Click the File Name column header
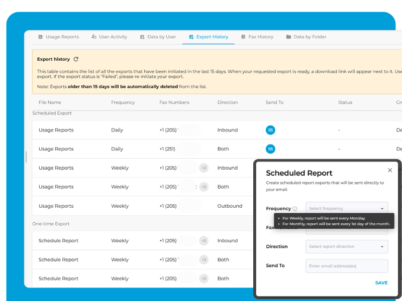This screenshot has height=301, width=402. [x=50, y=102]
